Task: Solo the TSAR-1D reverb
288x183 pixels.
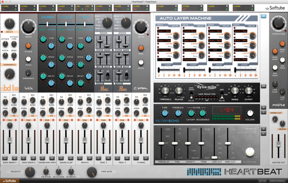Action: [264, 134]
